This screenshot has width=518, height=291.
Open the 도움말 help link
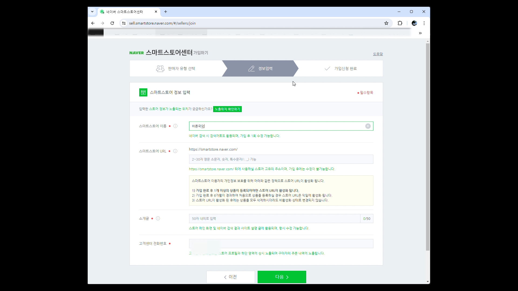tap(378, 54)
